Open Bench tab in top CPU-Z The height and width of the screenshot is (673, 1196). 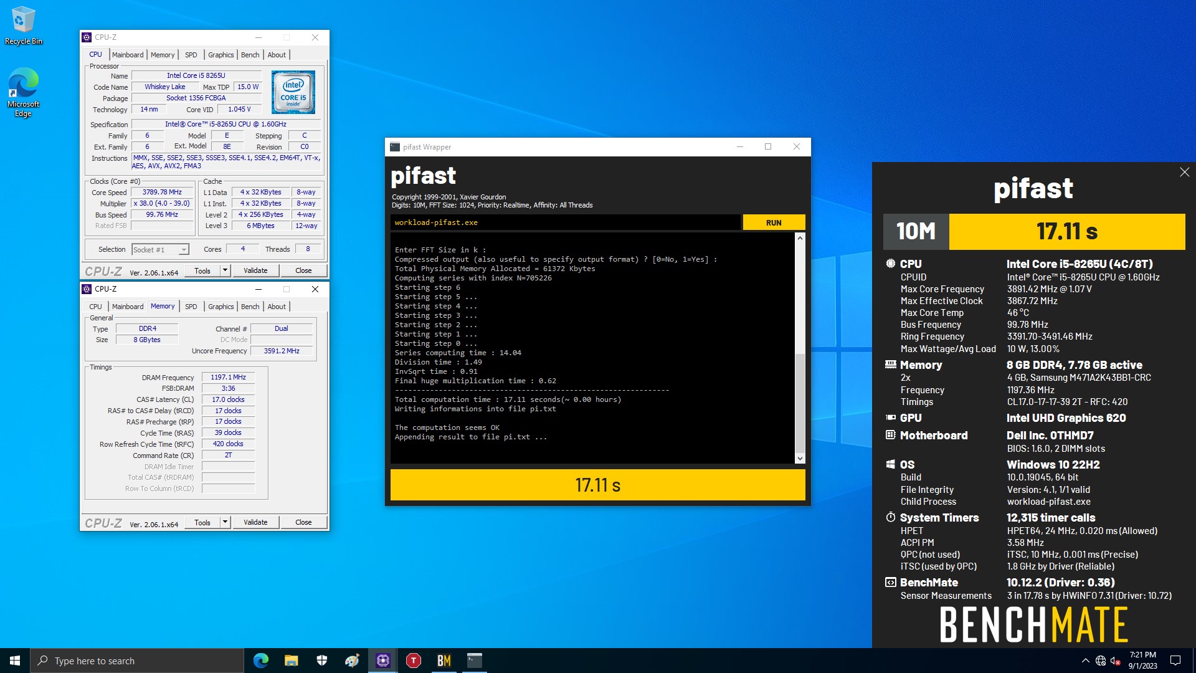(250, 55)
